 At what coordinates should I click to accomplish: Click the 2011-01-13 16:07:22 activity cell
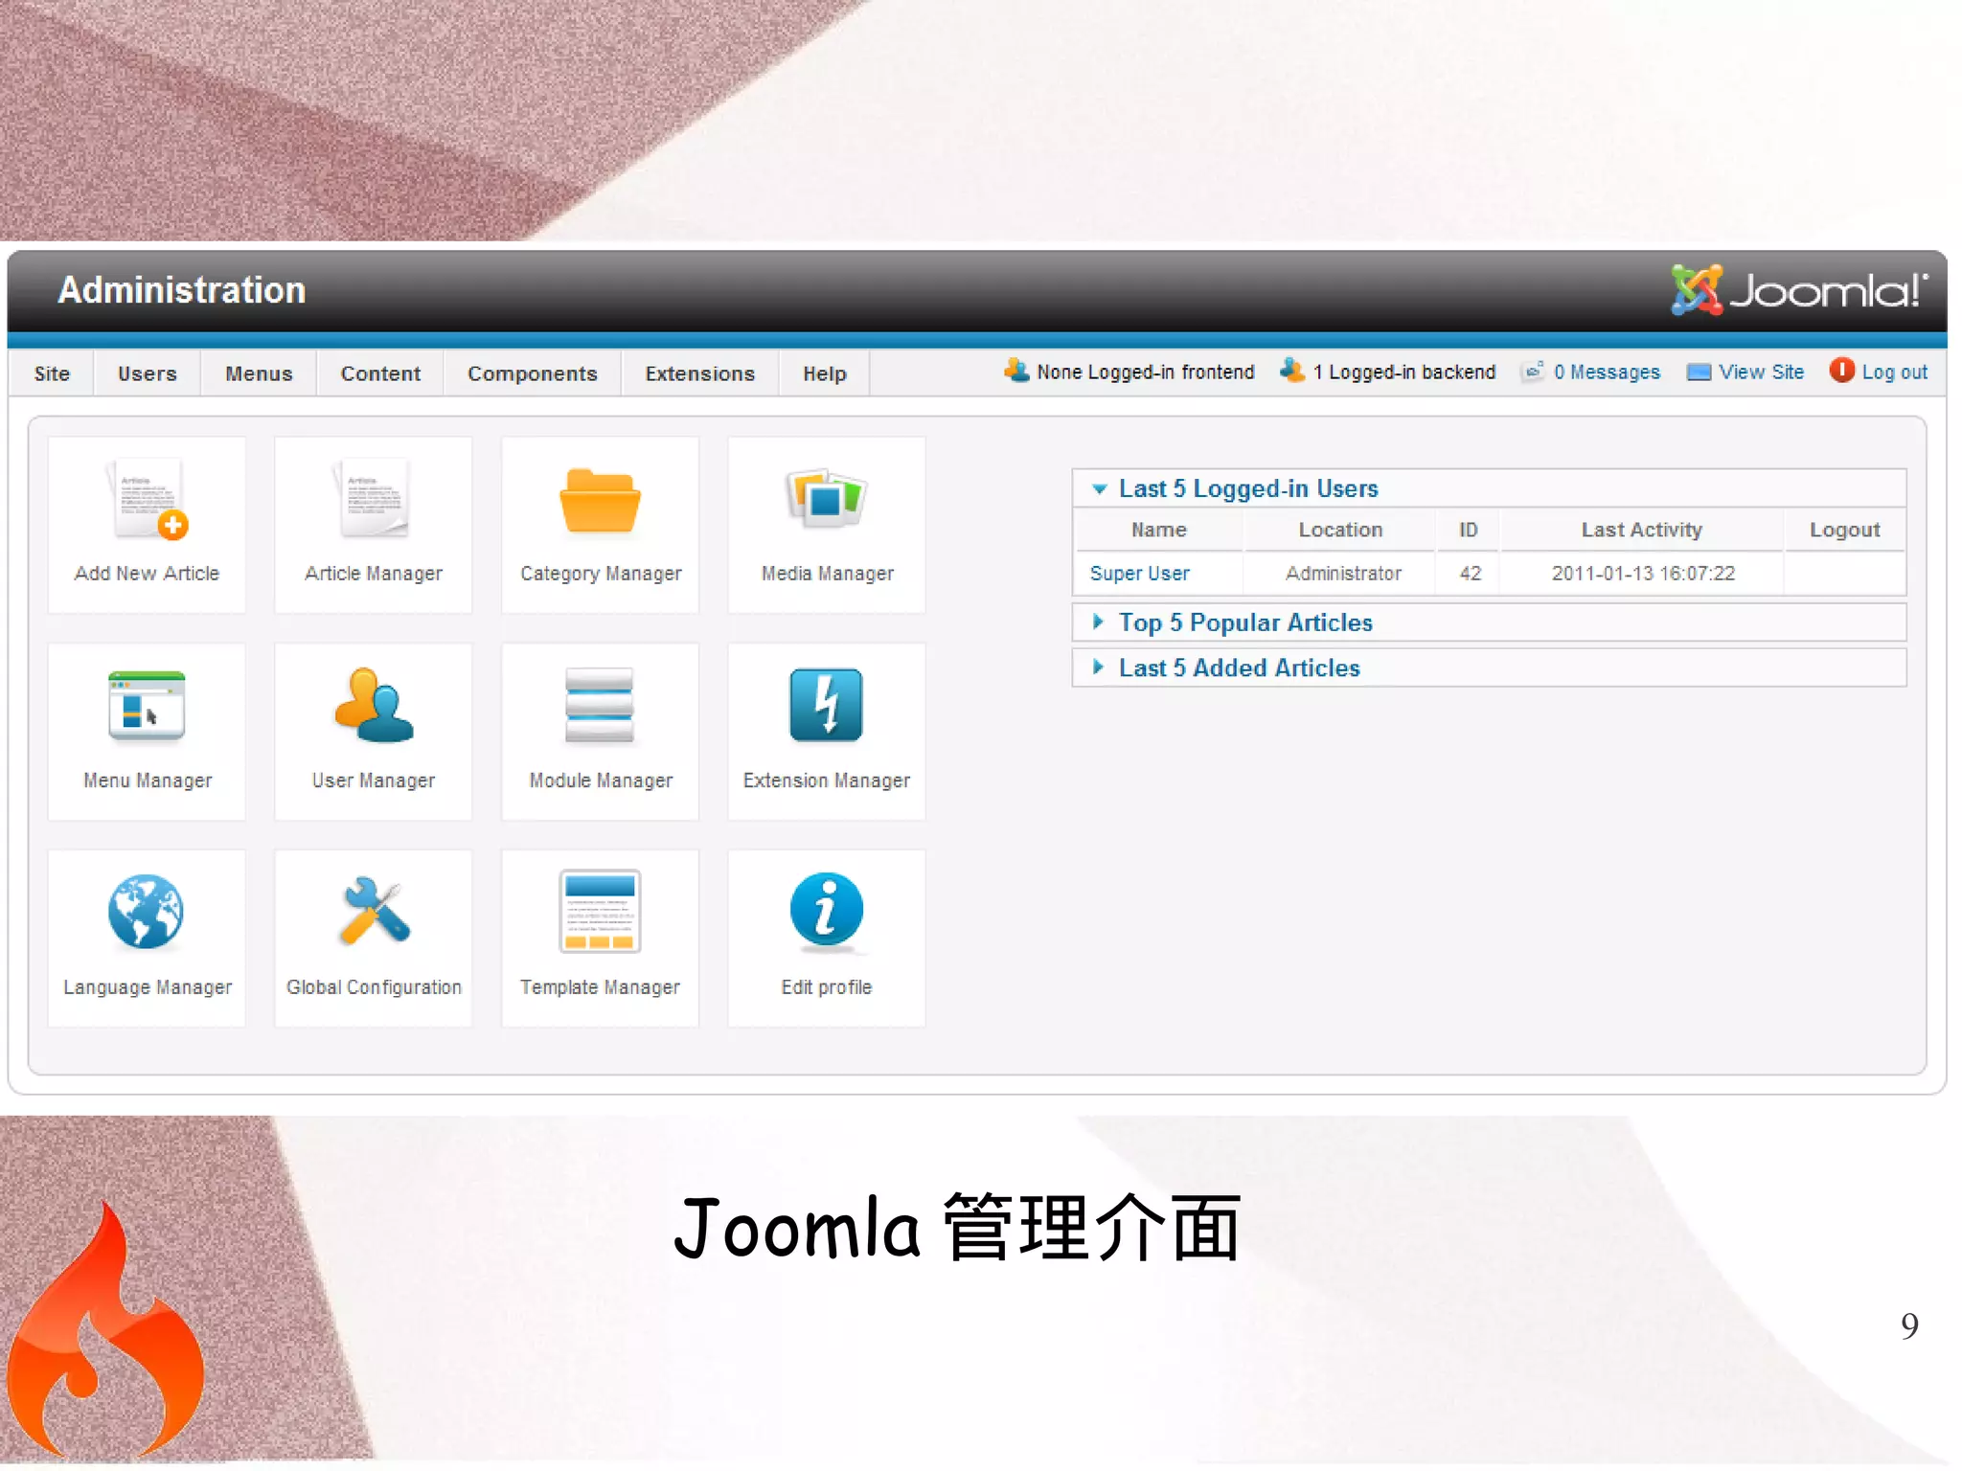1643,574
